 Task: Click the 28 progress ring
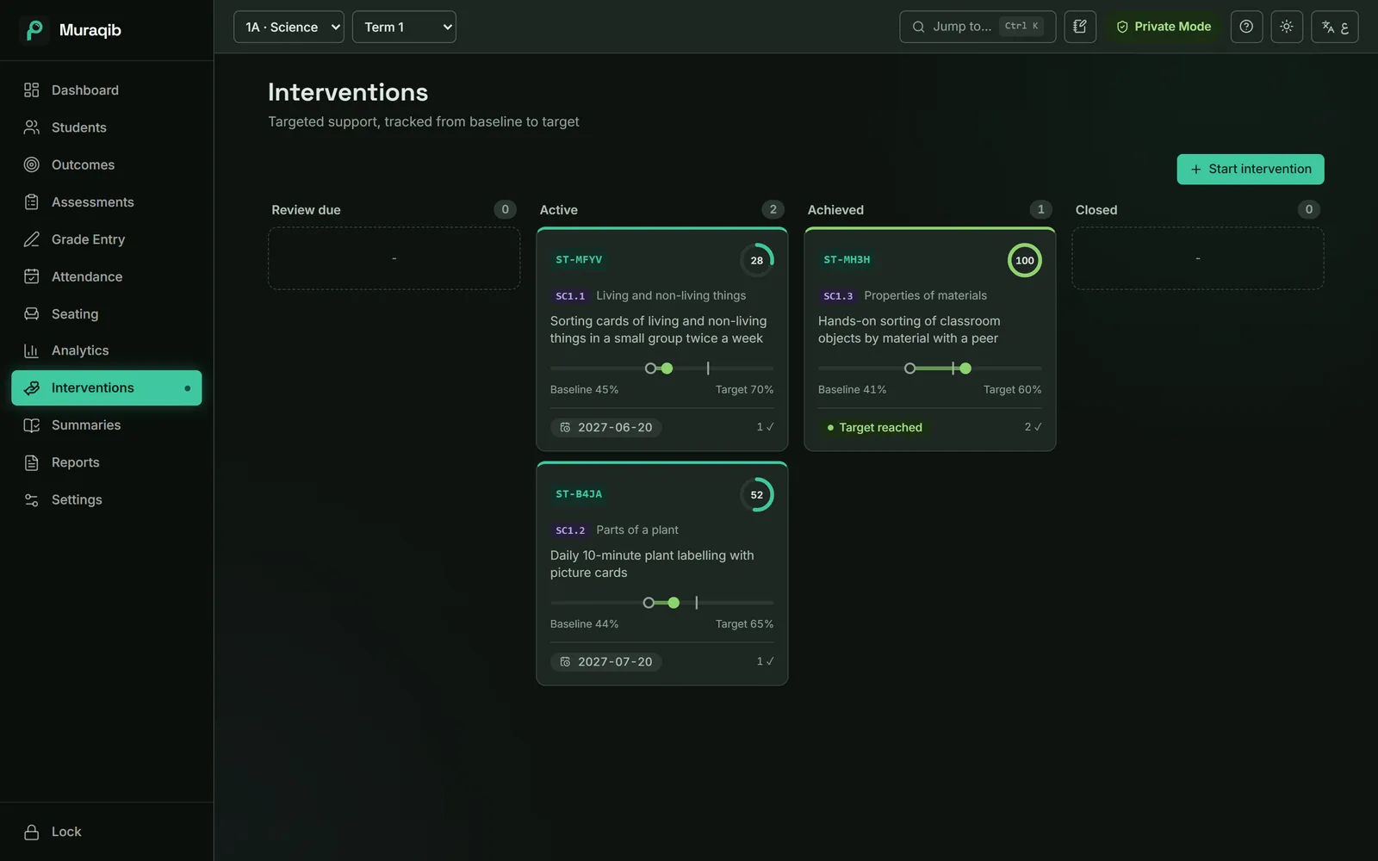point(757,260)
